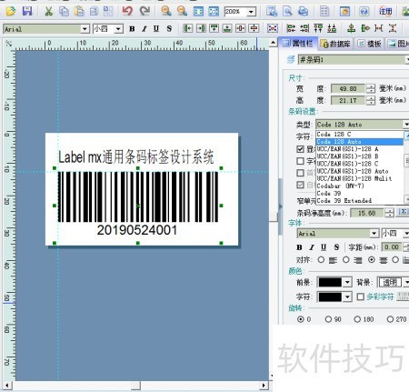The image size is (409, 392).
Task: Save the label with the floppy disk icon
Action: tap(27, 11)
